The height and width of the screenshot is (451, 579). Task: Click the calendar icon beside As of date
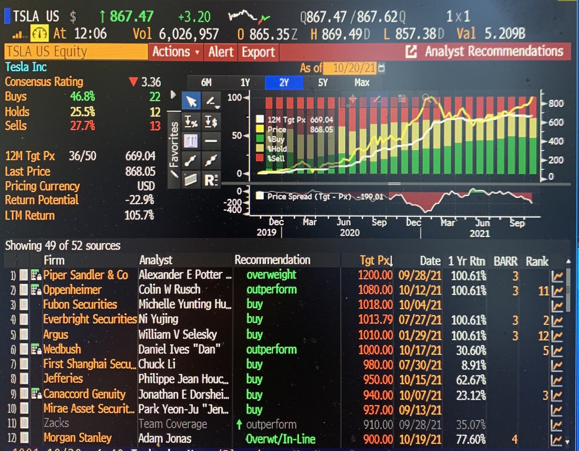pos(381,68)
